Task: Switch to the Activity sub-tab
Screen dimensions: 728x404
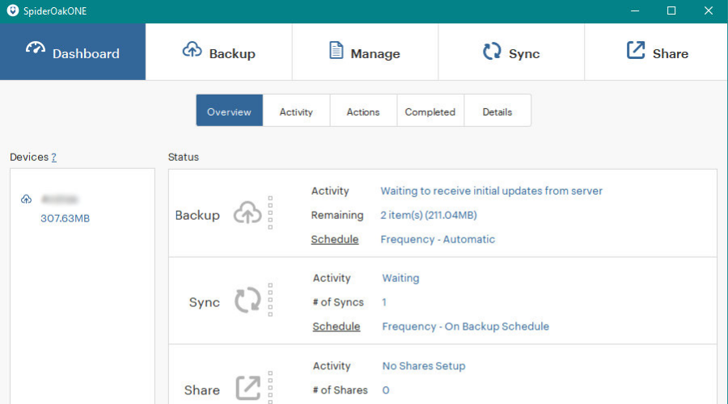Action: point(296,111)
